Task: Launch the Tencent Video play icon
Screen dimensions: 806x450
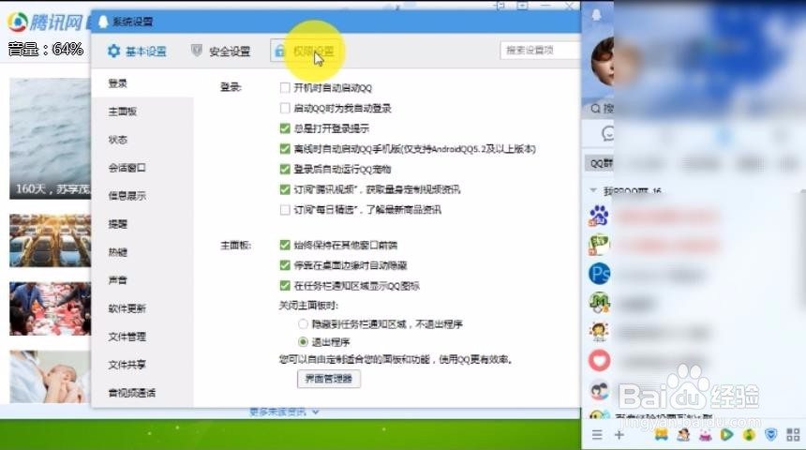Action: (x=726, y=435)
